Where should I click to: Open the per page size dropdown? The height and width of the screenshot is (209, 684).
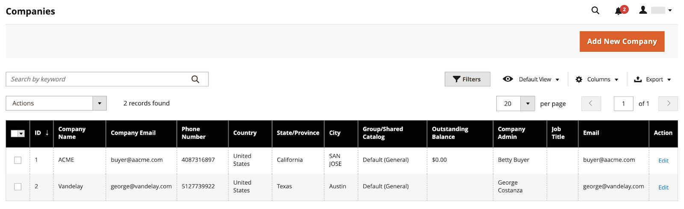pos(528,103)
